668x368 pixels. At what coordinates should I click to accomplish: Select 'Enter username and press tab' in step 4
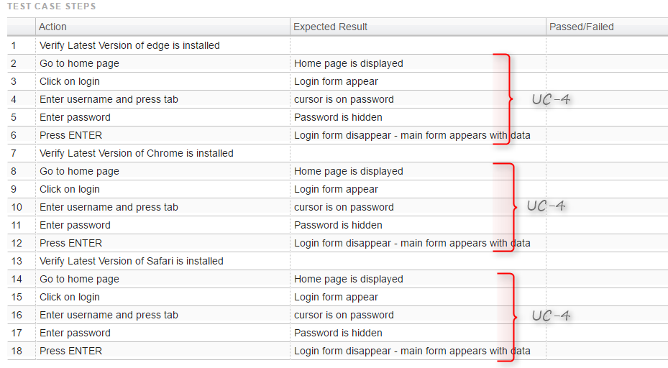click(109, 99)
